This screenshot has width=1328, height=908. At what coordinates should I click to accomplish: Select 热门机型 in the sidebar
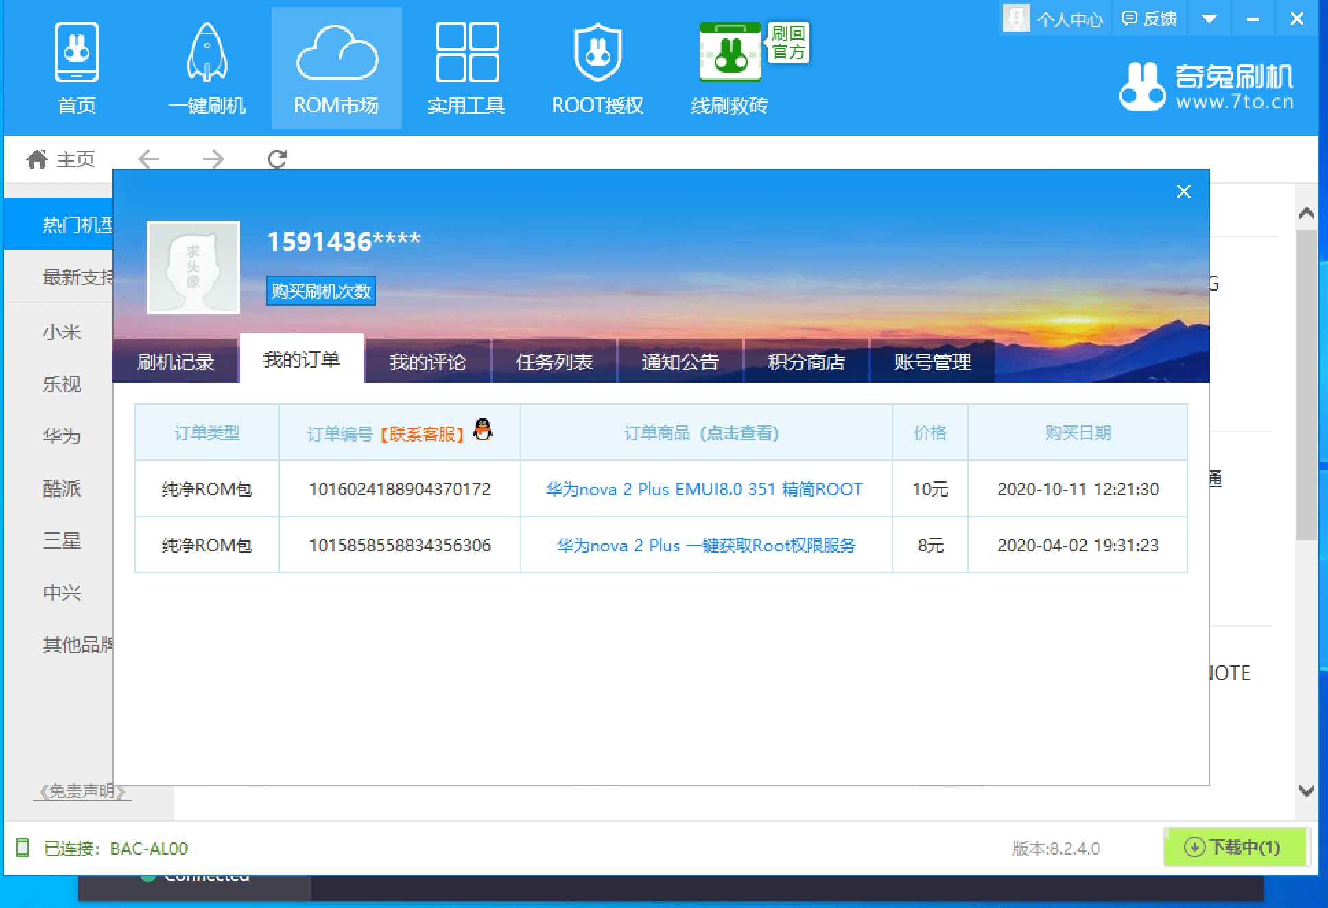59,224
